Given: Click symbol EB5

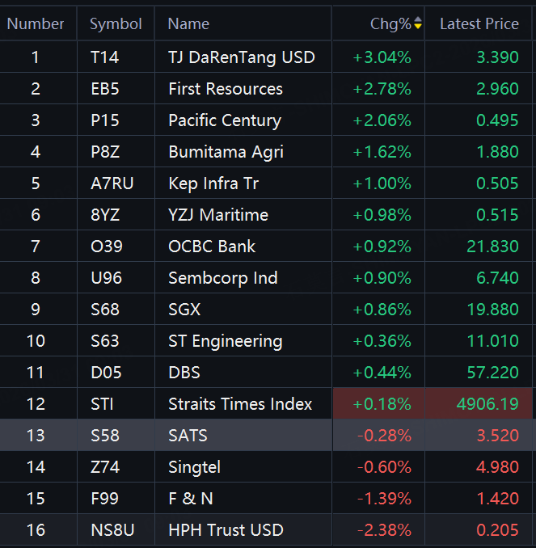Looking at the screenshot, I should (105, 89).
